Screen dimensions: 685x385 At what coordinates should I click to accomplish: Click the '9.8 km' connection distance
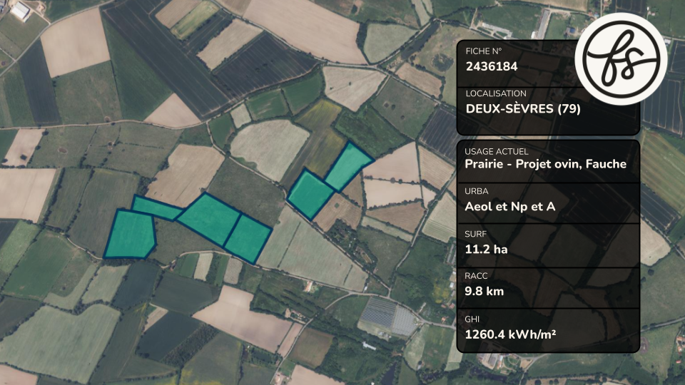pos(484,291)
